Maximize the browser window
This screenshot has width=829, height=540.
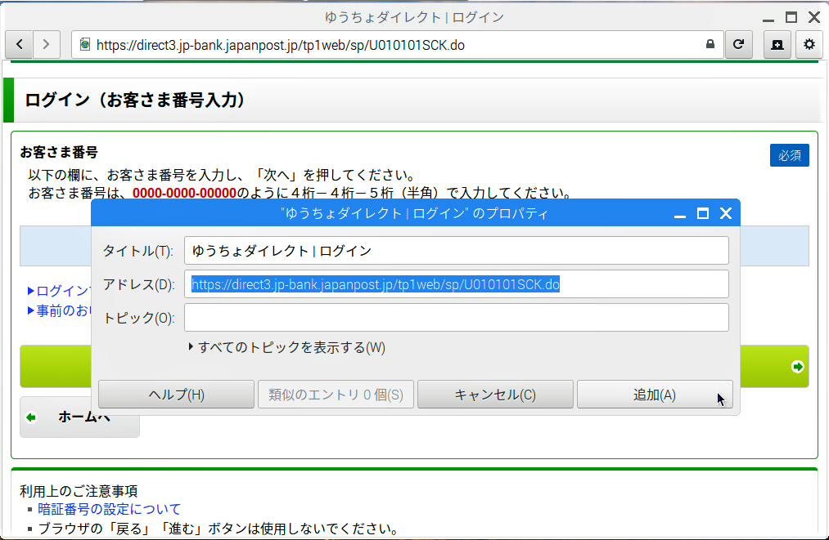(x=791, y=17)
